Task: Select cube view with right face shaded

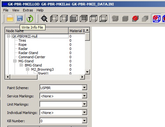Action: pos(64,18)
